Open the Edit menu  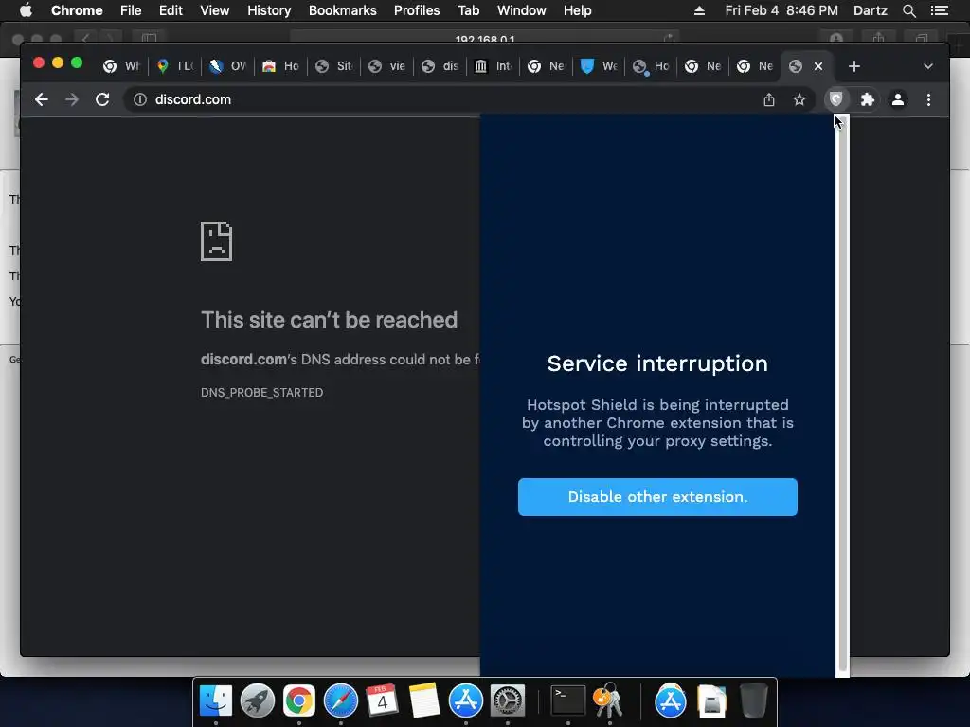pyautogui.click(x=171, y=10)
